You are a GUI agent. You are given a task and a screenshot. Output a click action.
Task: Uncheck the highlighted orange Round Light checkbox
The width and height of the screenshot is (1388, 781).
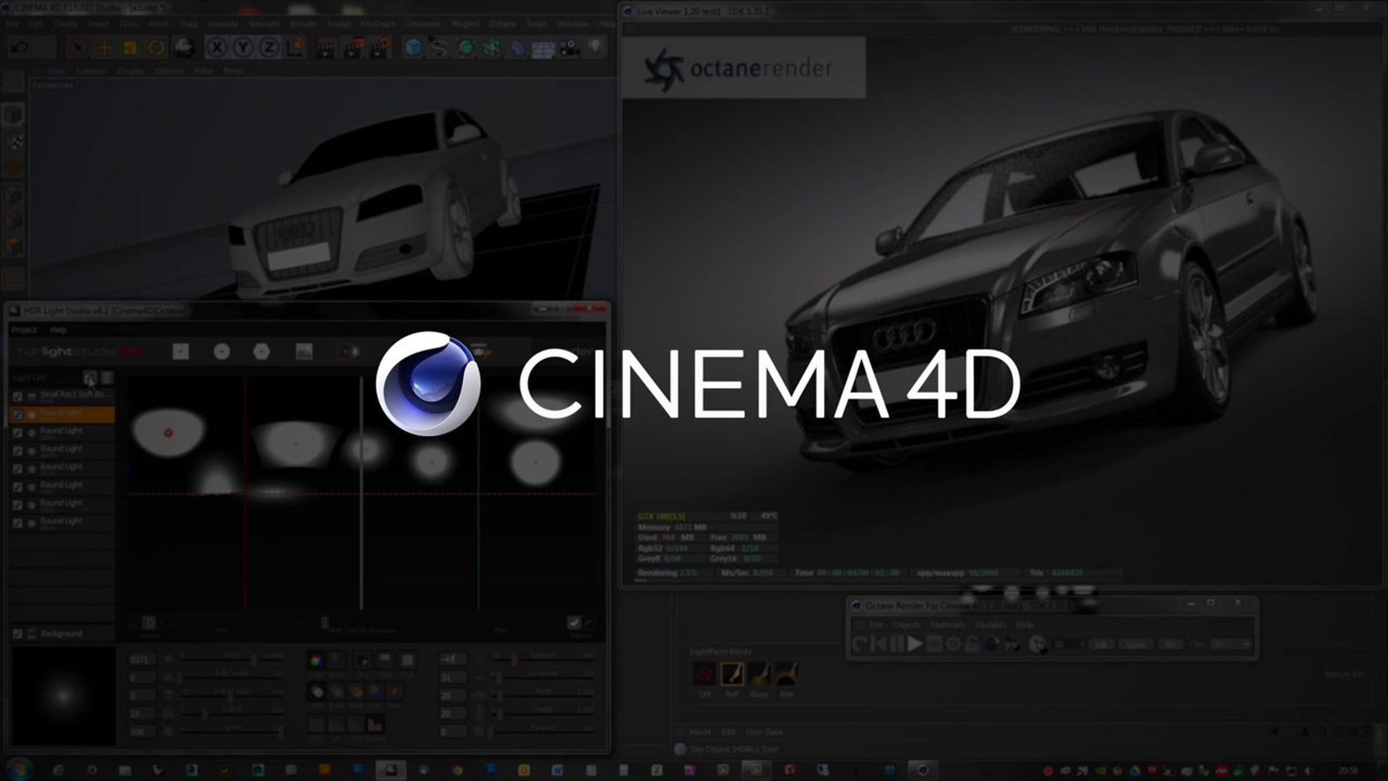(17, 414)
